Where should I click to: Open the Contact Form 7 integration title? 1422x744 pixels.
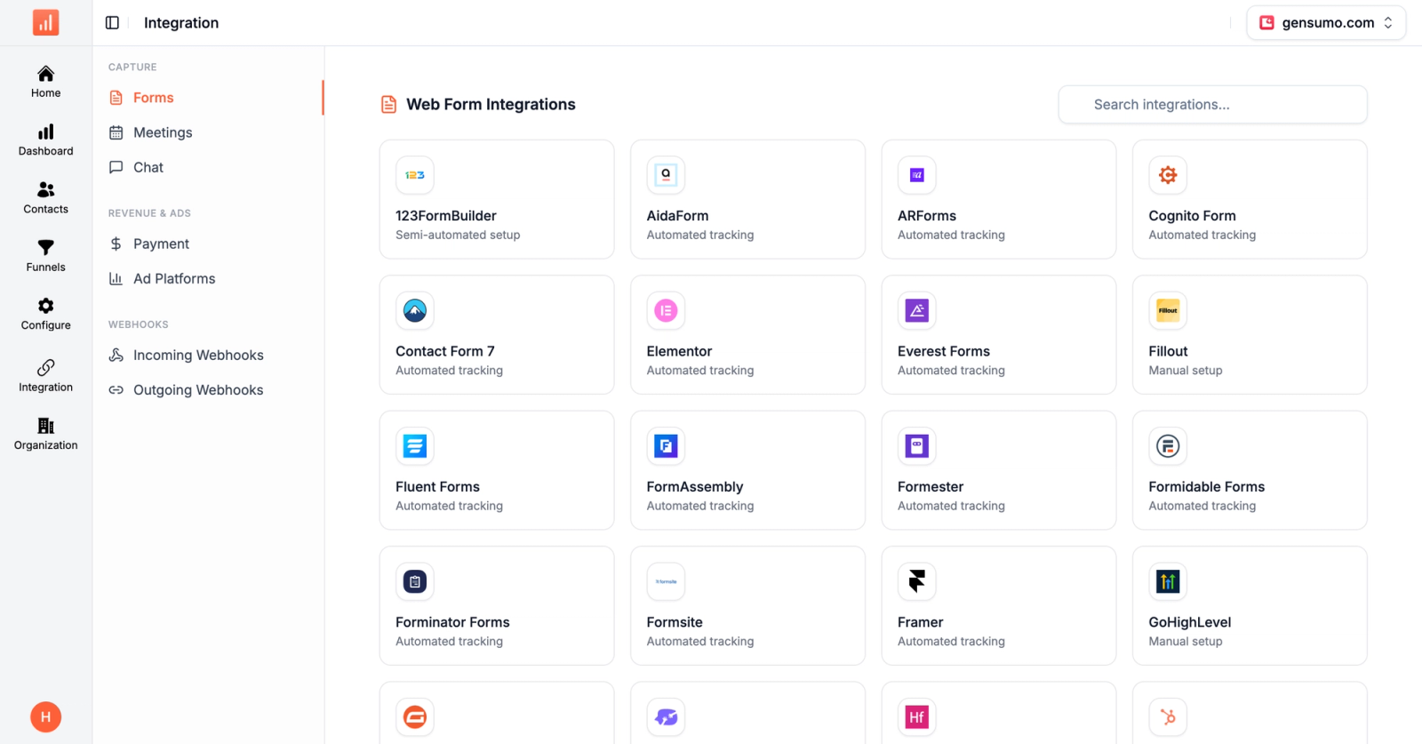[x=445, y=351]
